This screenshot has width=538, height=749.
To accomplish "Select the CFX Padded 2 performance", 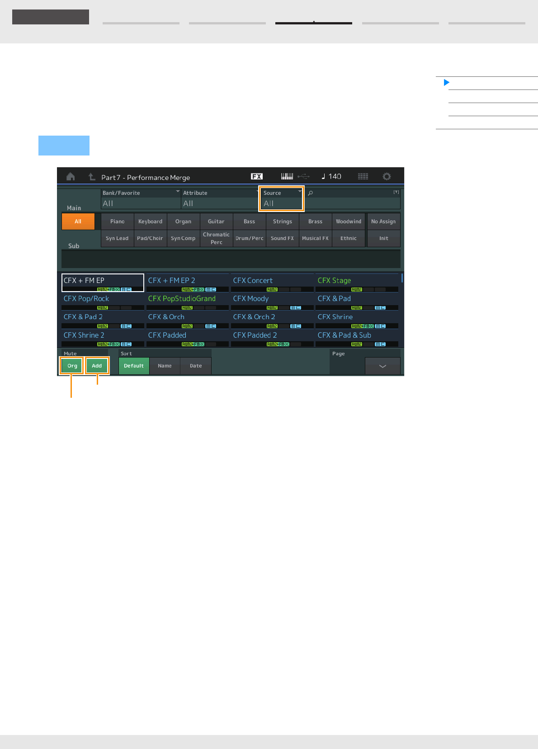I will coord(272,338).
